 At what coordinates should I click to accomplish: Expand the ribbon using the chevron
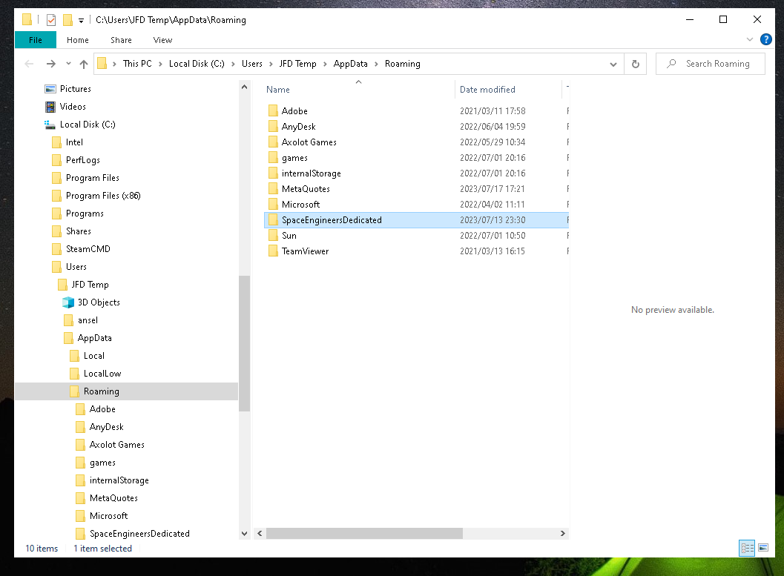click(x=750, y=40)
